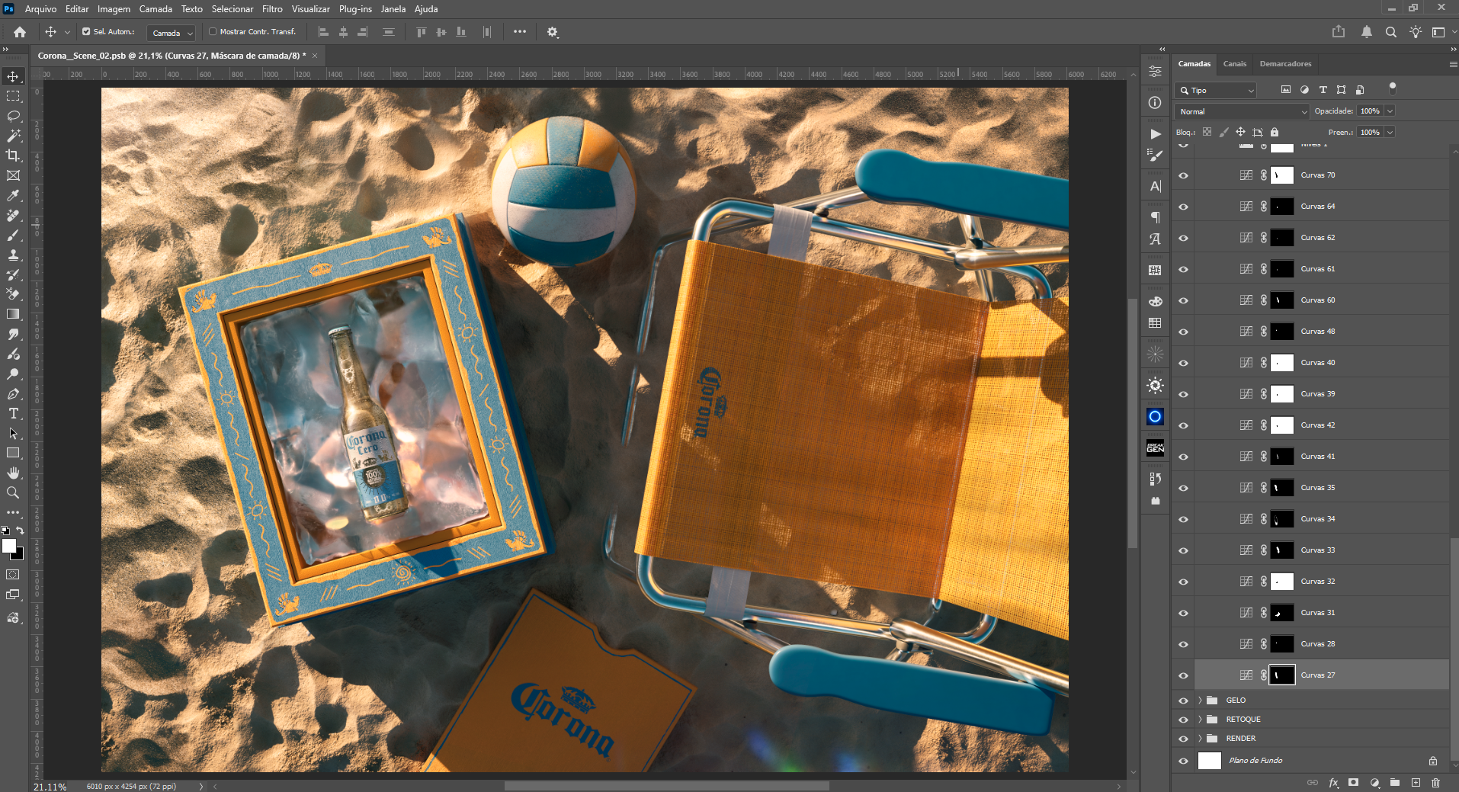
Task: Open the Imagem menu
Action: tap(114, 9)
